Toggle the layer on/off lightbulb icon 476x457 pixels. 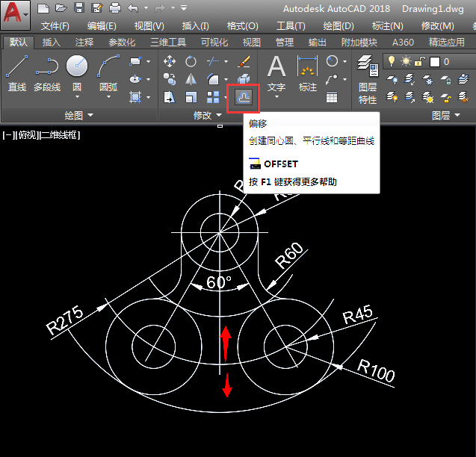coord(390,60)
